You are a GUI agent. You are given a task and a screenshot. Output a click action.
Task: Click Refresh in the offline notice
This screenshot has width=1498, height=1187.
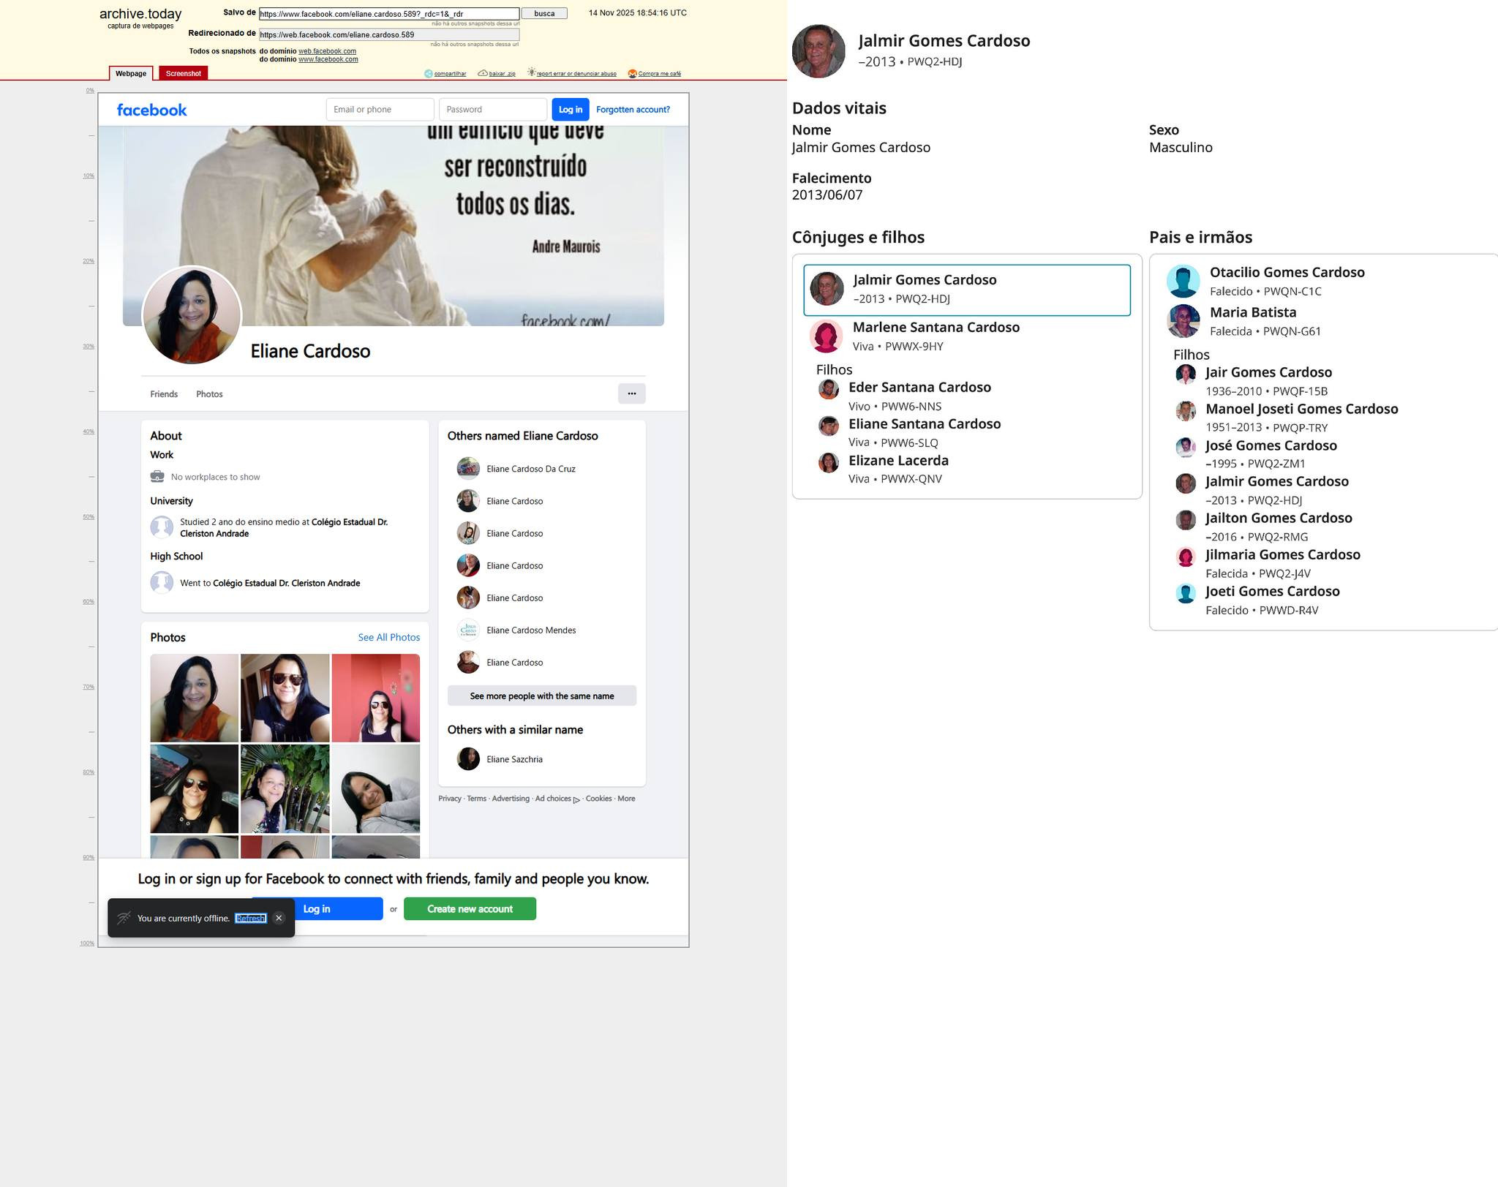click(x=250, y=919)
